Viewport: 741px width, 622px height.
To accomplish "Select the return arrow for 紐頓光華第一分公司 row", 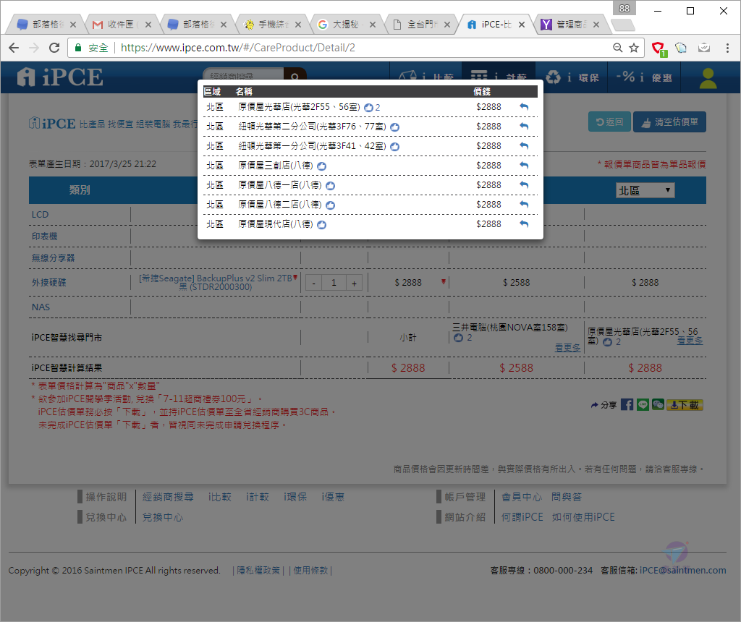I will coord(524,145).
